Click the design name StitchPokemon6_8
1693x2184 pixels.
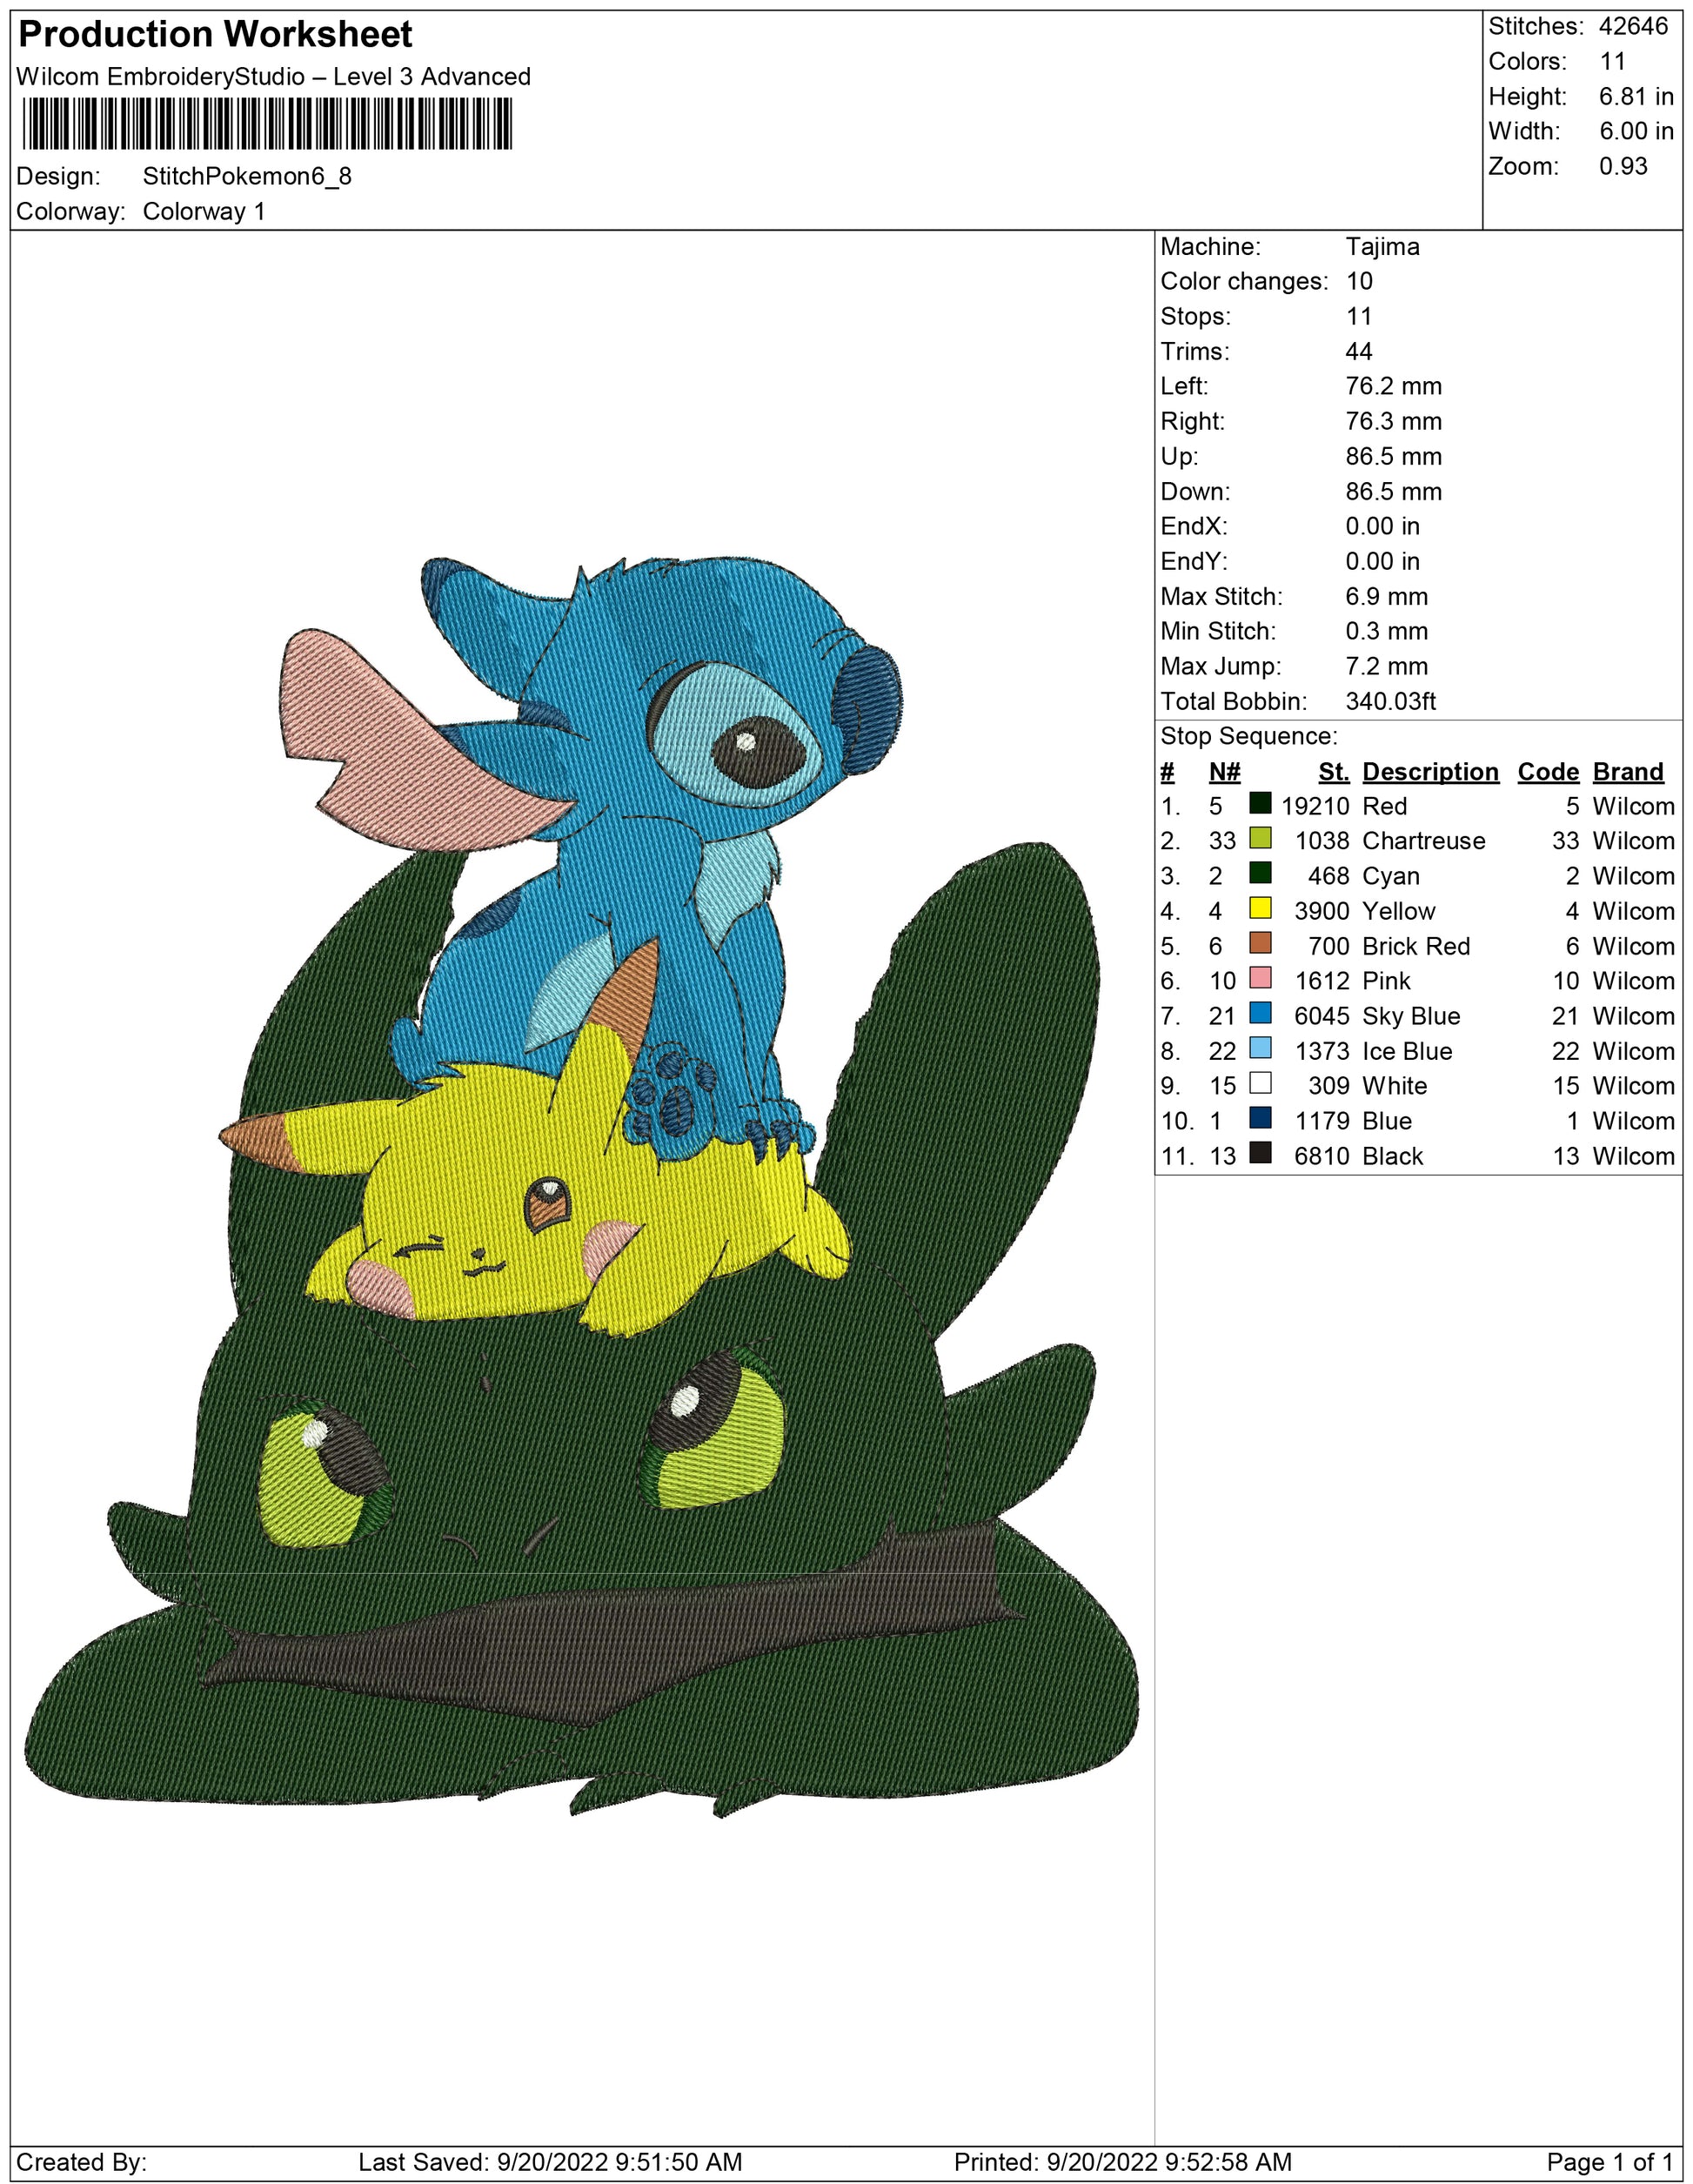(247, 176)
